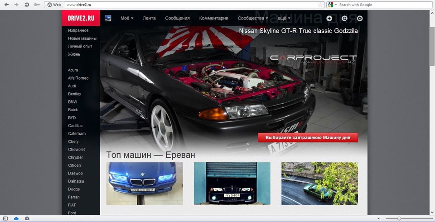Click the site search magnifier icon
The image size is (435, 222).
(344, 19)
